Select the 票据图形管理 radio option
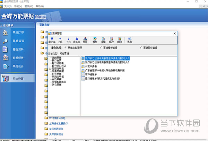This screenshot has width=208, height=141. [141, 48]
